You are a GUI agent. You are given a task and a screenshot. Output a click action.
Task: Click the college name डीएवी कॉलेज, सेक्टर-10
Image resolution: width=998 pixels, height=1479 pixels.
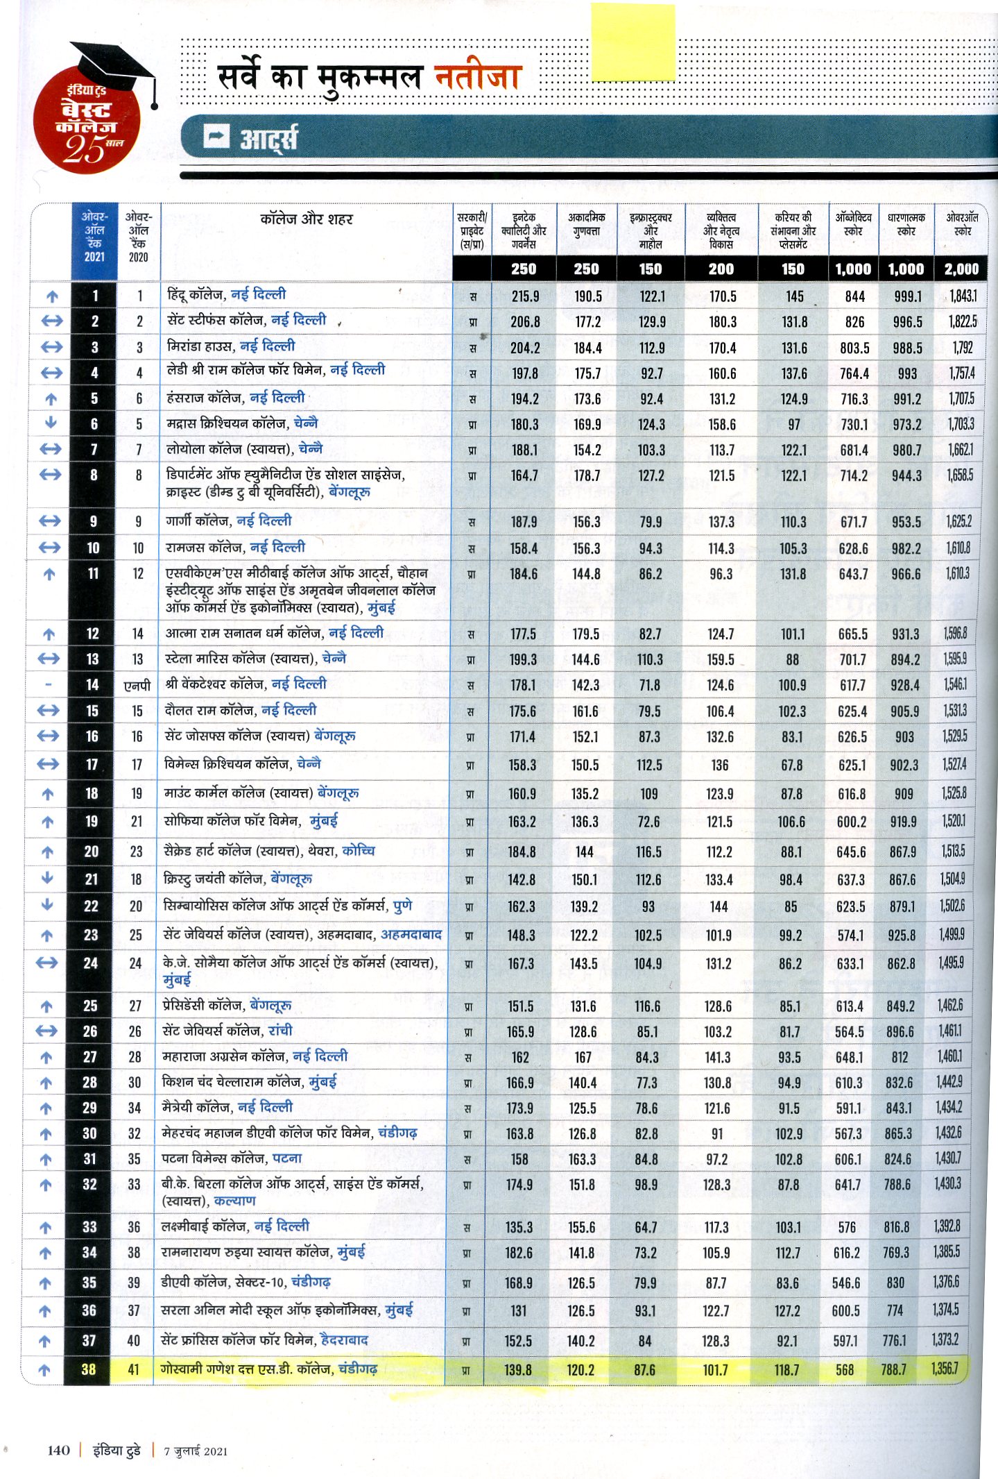tap(223, 1282)
